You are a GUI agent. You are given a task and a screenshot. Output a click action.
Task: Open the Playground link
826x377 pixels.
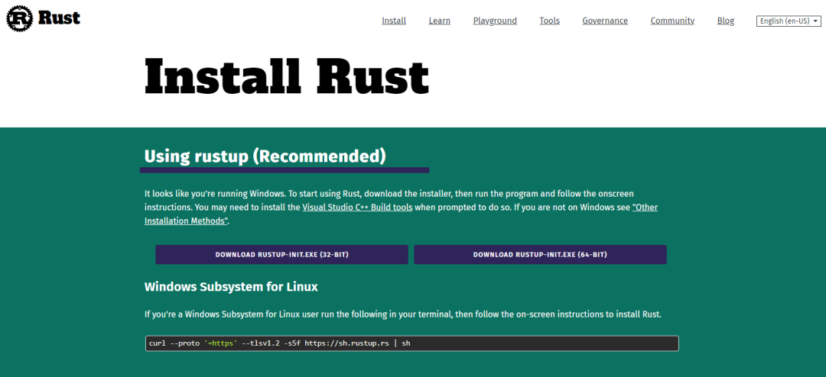point(495,21)
